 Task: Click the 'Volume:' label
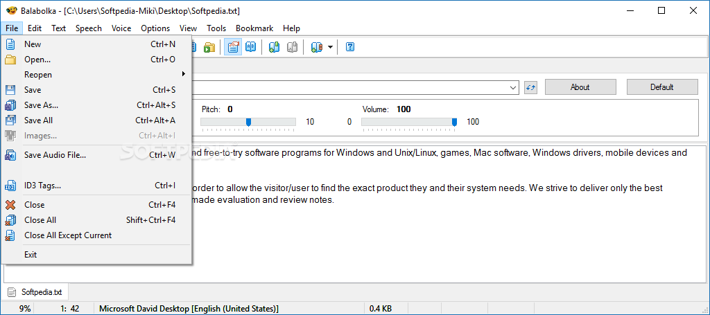click(x=376, y=109)
